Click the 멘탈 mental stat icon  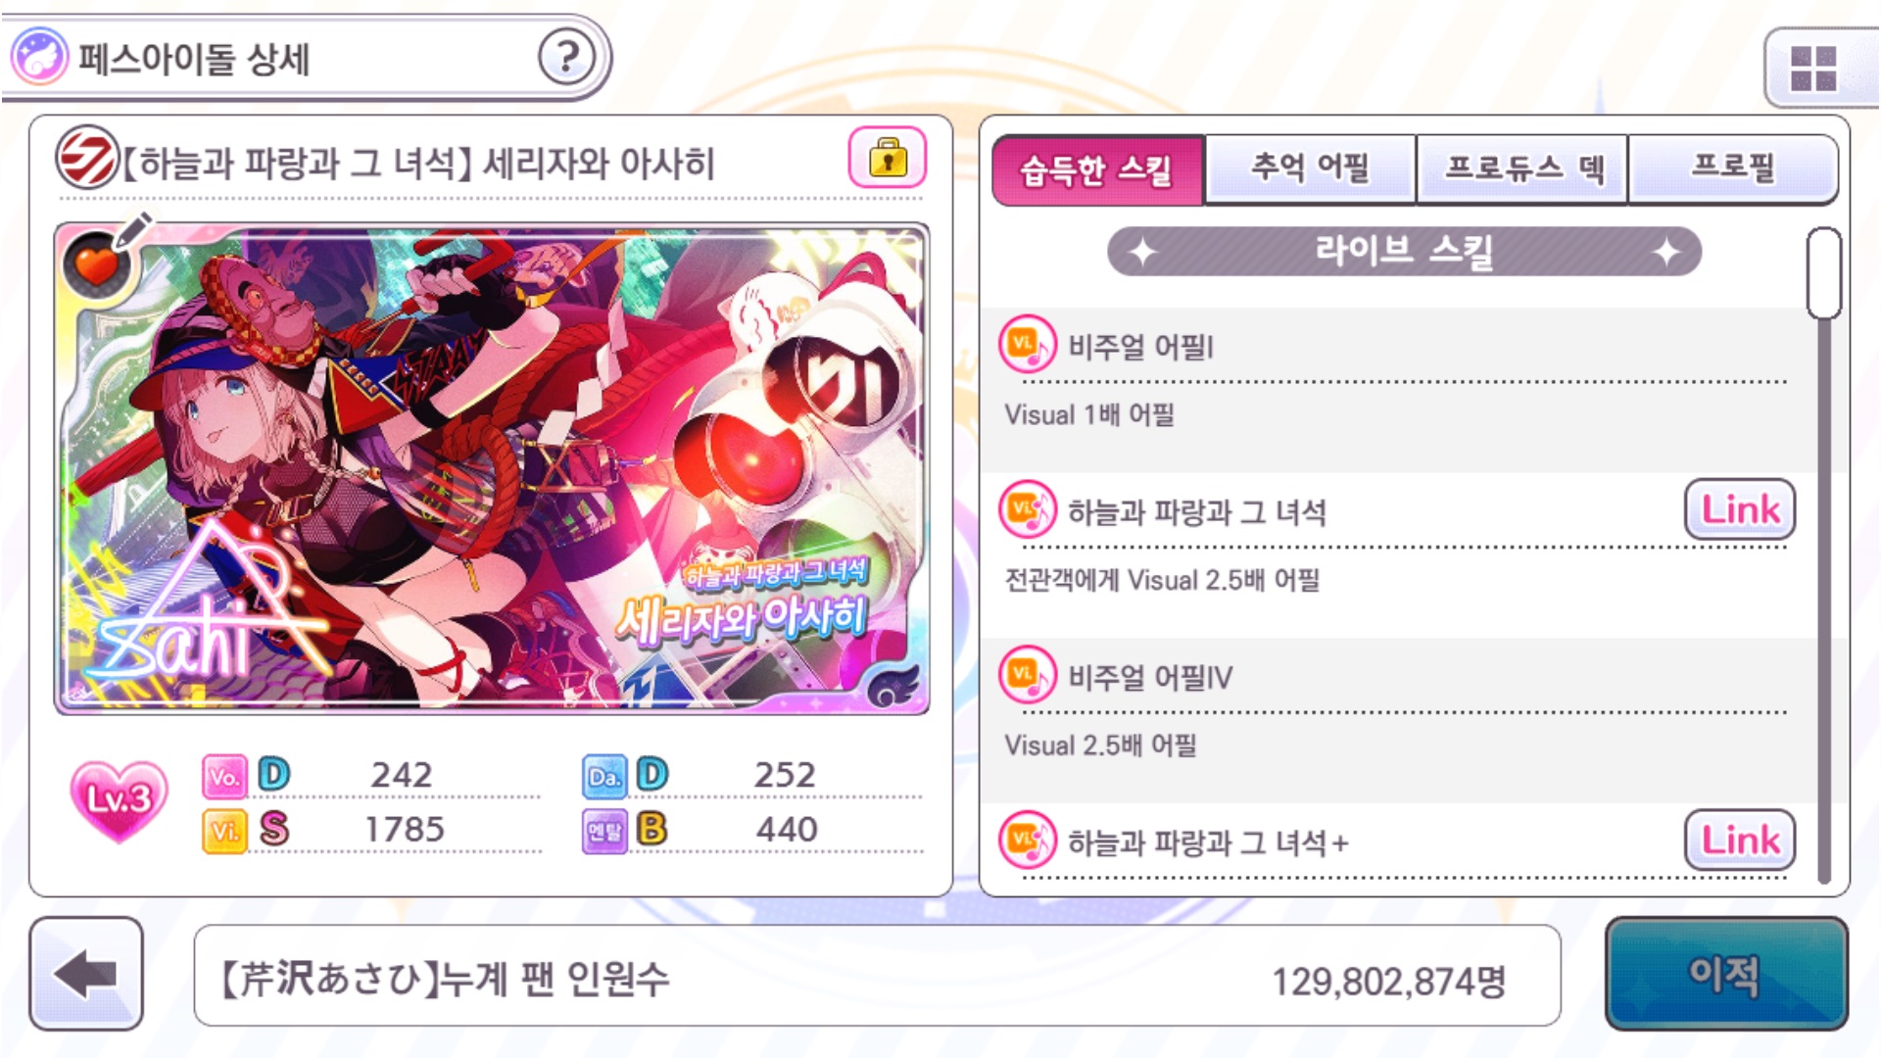(604, 831)
